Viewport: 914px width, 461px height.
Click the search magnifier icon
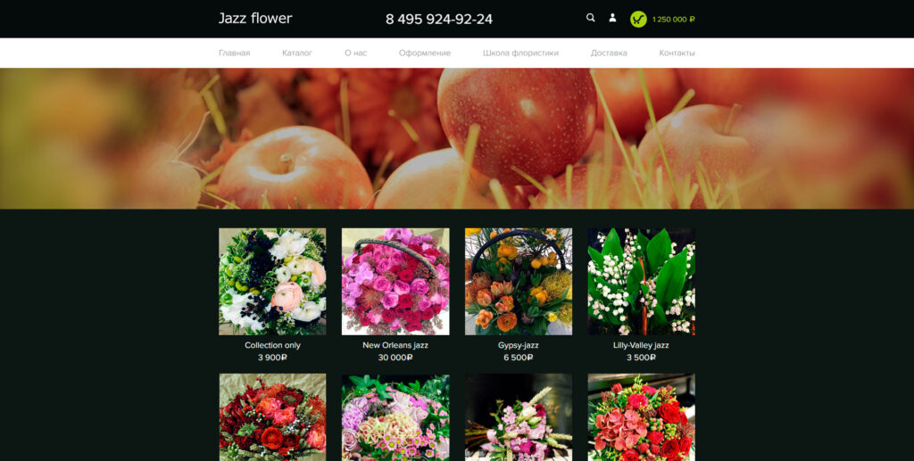(x=590, y=18)
